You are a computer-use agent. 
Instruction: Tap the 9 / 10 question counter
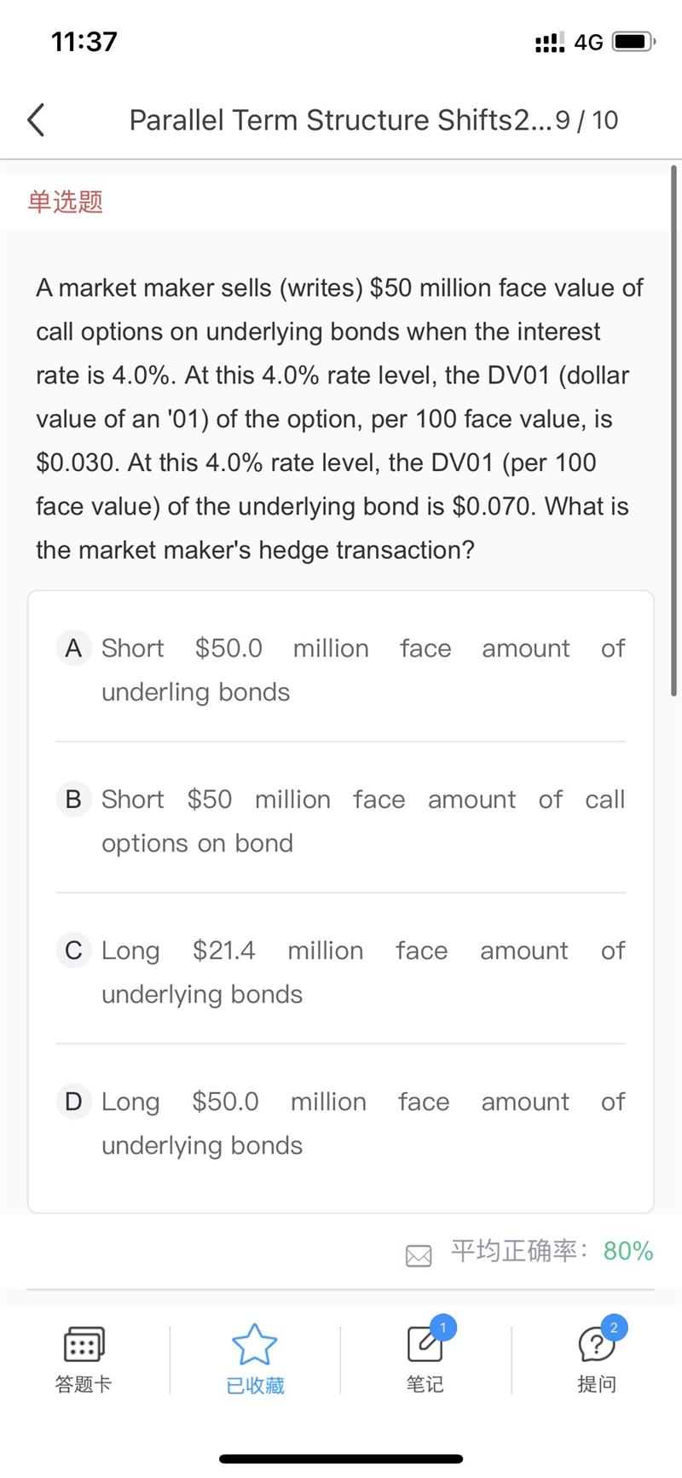click(x=587, y=120)
